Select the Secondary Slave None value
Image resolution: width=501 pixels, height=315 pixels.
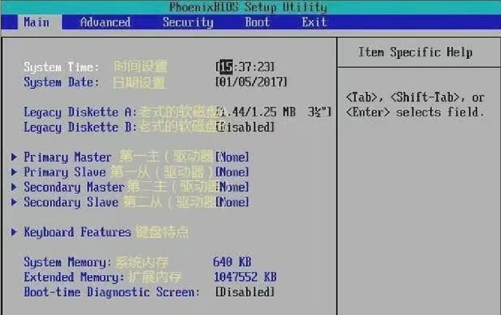click(x=232, y=202)
